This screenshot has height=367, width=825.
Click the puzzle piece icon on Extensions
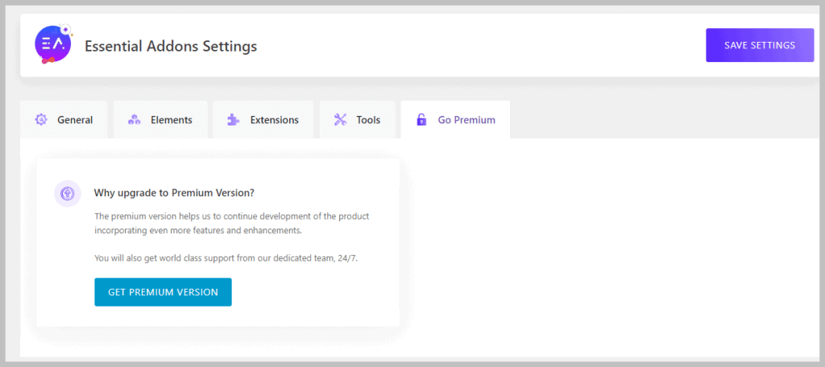pyautogui.click(x=233, y=120)
